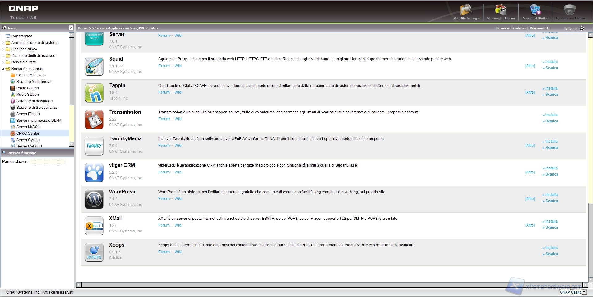The width and height of the screenshot is (593, 297).
Task: Click the Surveillance Station camera icon
Action: point(570,10)
